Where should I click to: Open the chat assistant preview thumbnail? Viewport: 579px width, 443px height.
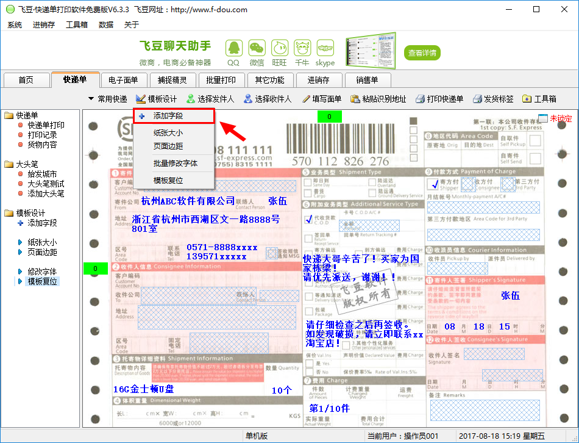pos(371,51)
